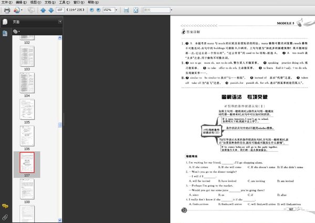Click the thumbnail scrollbar down arrow
Viewport: 315px width, 223px height.
(x=60, y=220)
